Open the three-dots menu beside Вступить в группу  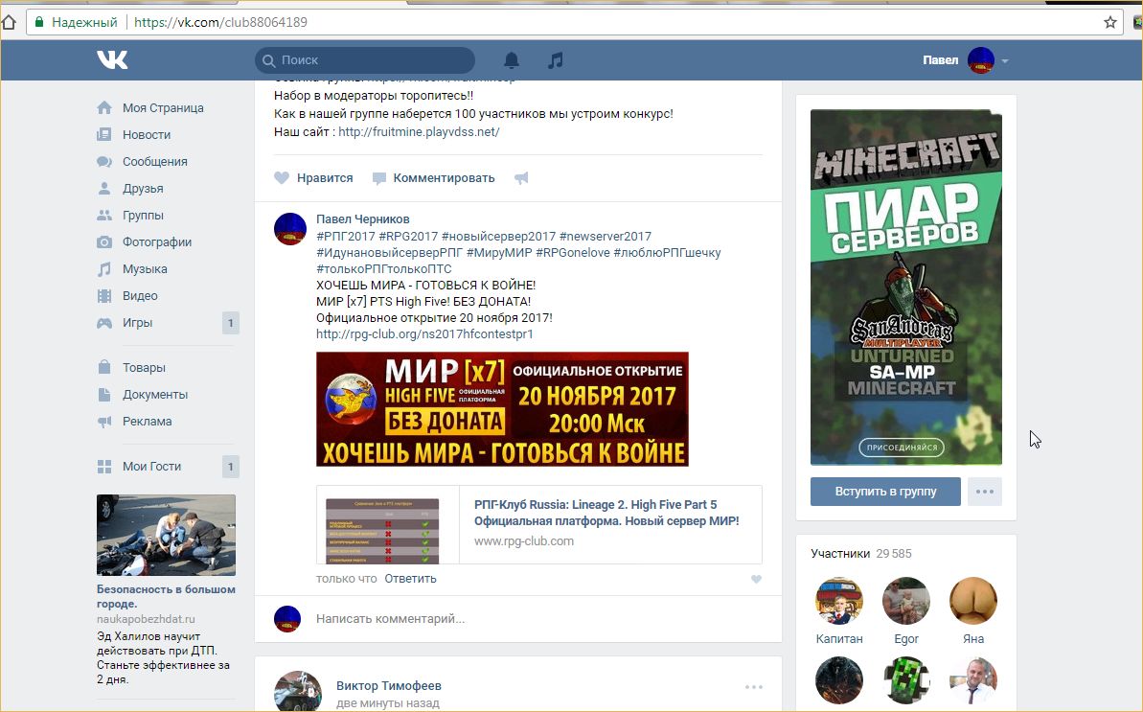click(984, 492)
